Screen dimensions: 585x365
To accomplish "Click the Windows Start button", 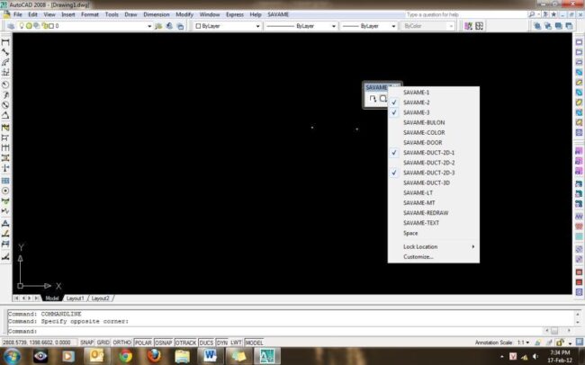I will coord(13,356).
